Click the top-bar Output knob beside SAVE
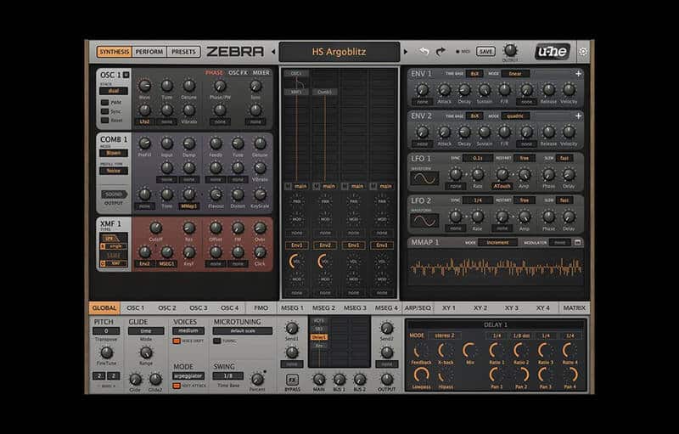 tap(511, 50)
